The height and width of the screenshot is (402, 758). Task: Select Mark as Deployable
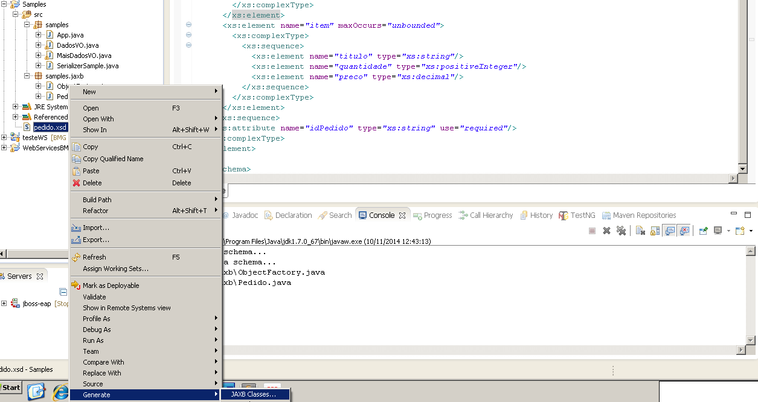point(112,286)
